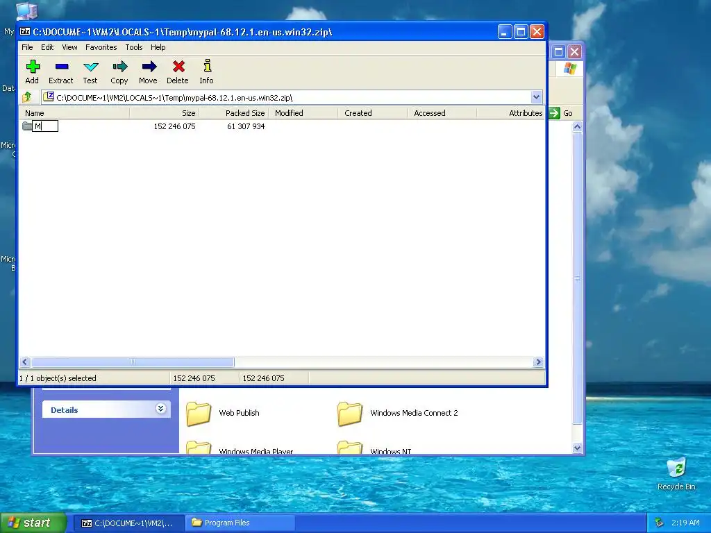
Task: Close the Program Files window
Action: pos(574,51)
